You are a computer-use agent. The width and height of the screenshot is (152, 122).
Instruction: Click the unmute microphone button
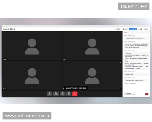tap(49, 94)
